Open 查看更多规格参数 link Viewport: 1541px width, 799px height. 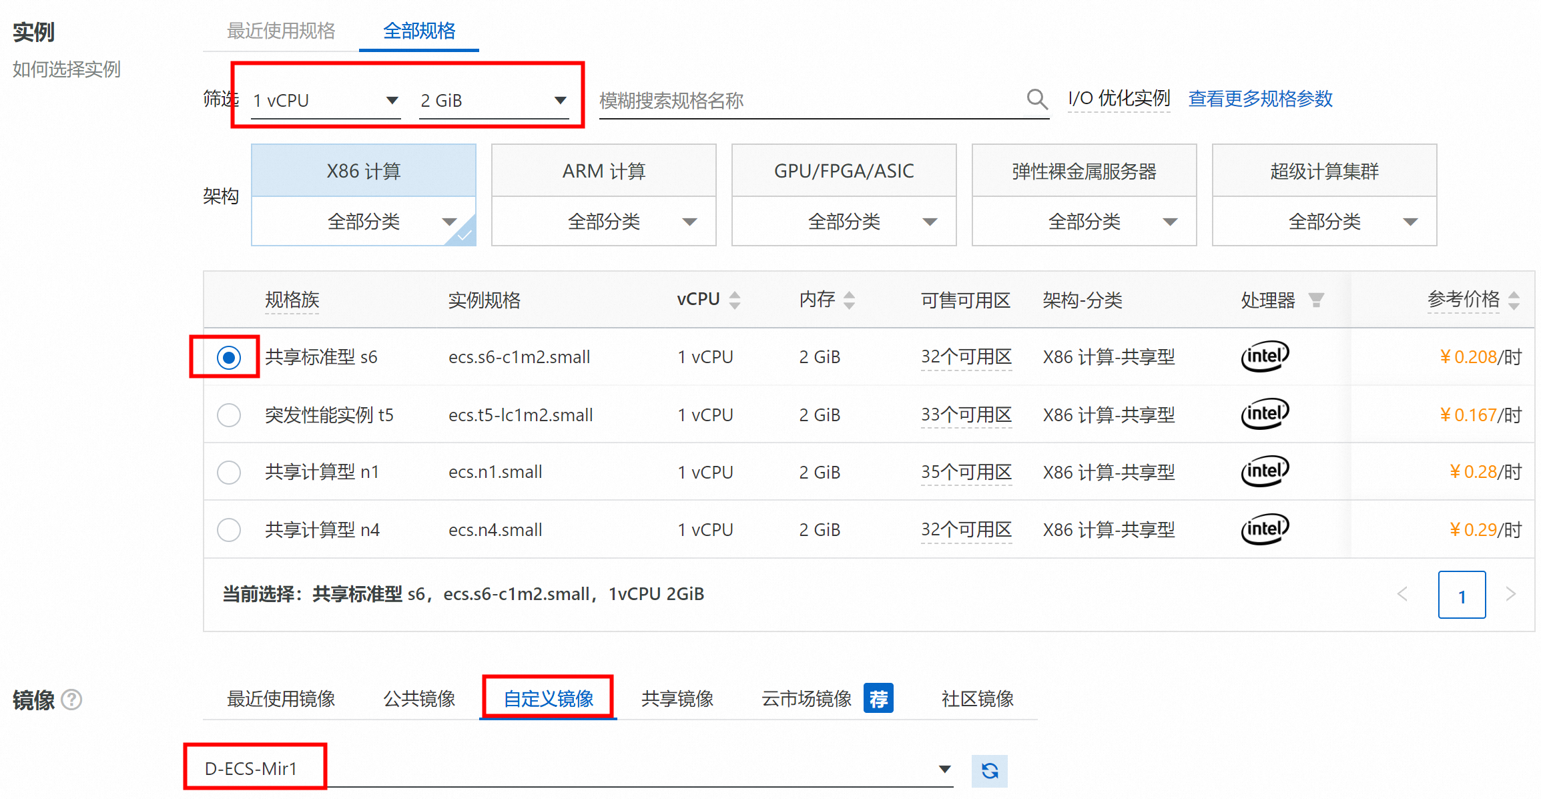tap(1260, 99)
